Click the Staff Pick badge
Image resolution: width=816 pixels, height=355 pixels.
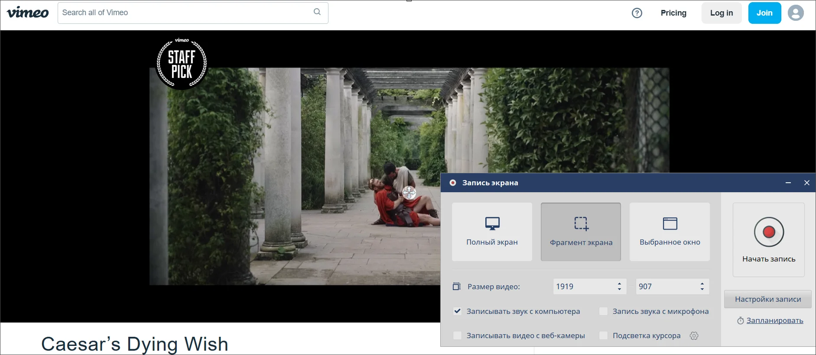[182, 64]
